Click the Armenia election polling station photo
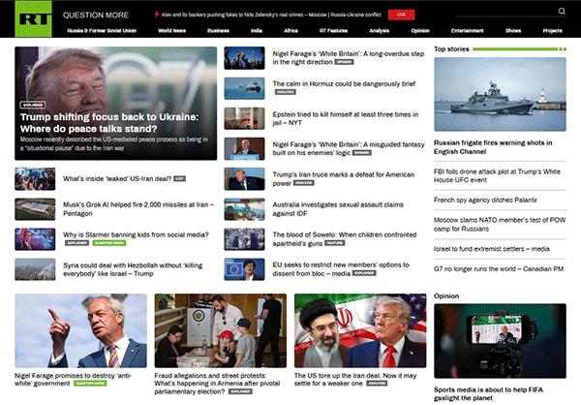 click(x=221, y=330)
